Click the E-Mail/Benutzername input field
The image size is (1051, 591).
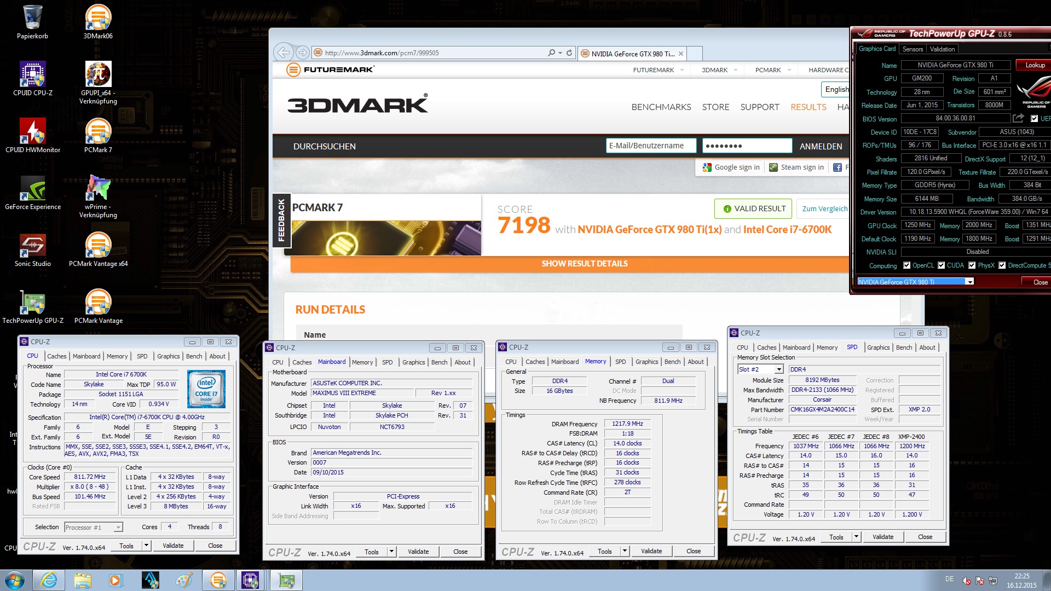[651, 146]
